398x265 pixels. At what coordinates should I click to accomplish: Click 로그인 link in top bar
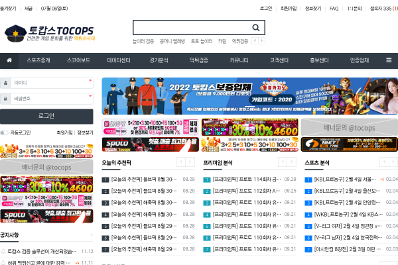[x=266, y=9]
